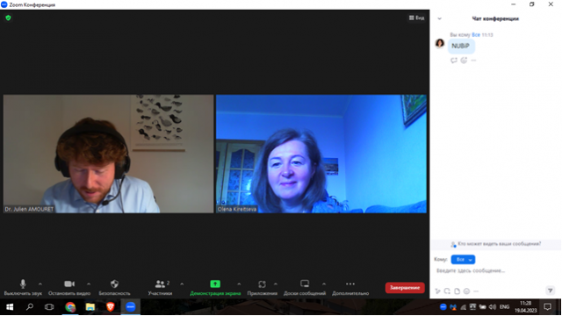
Task: Click the Все recipient link in chat header
Action: 476,35
